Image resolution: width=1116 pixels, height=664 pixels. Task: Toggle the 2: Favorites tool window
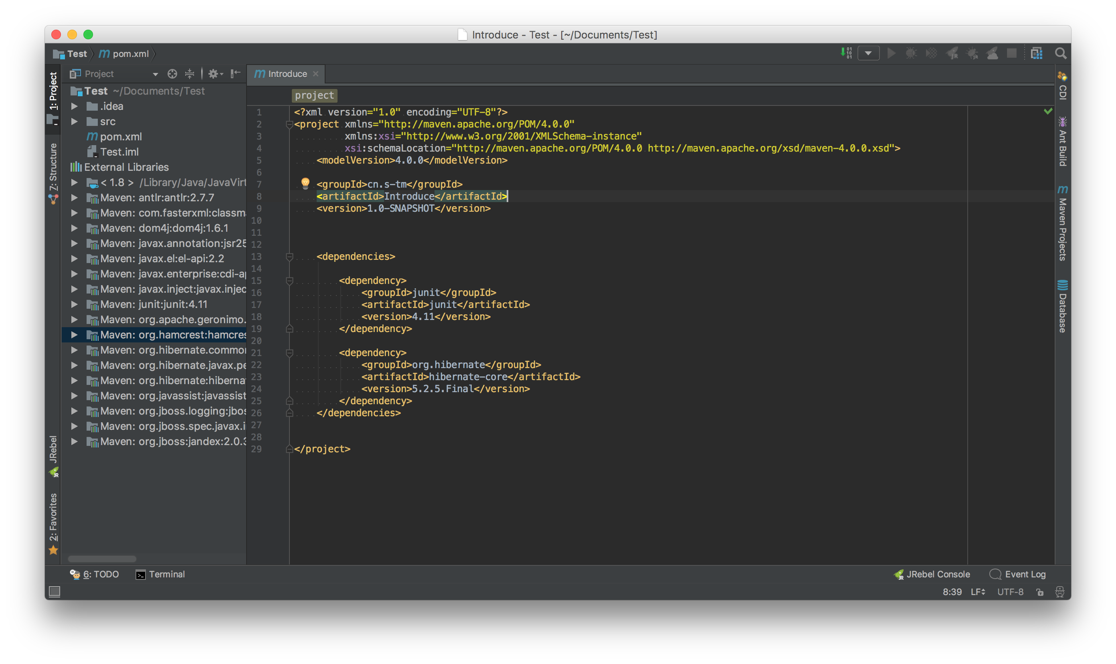pyautogui.click(x=53, y=524)
